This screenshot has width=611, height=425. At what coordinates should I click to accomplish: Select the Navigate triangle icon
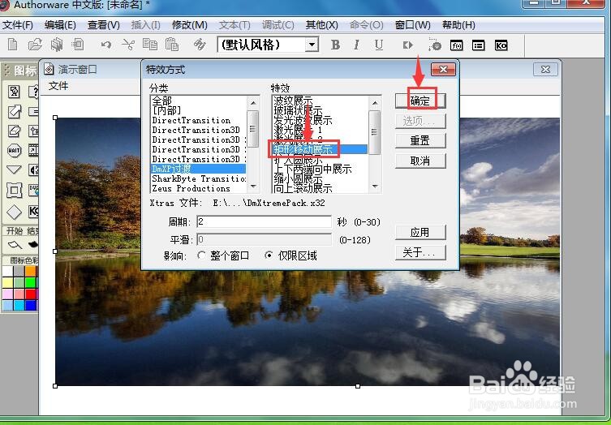[14, 170]
